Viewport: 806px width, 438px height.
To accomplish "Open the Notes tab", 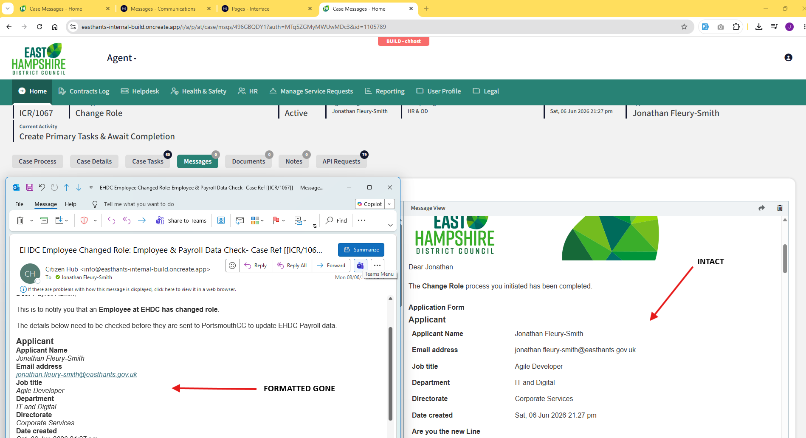I will 294,161.
